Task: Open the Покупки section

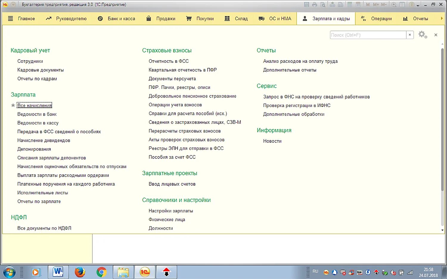Action: (x=200, y=18)
